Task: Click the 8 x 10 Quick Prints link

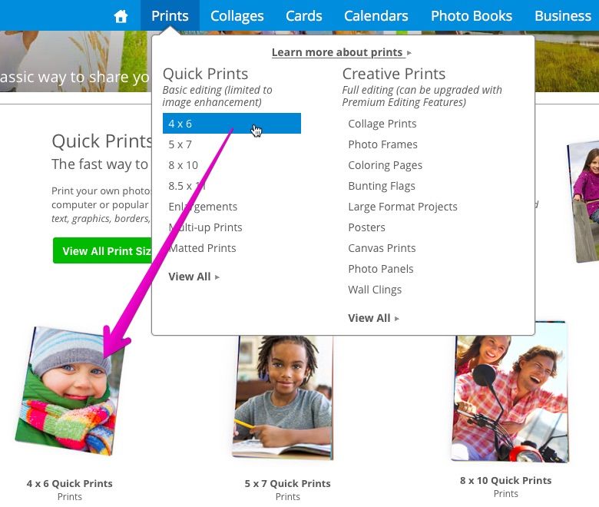Action: pyautogui.click(x=505, y=481)
